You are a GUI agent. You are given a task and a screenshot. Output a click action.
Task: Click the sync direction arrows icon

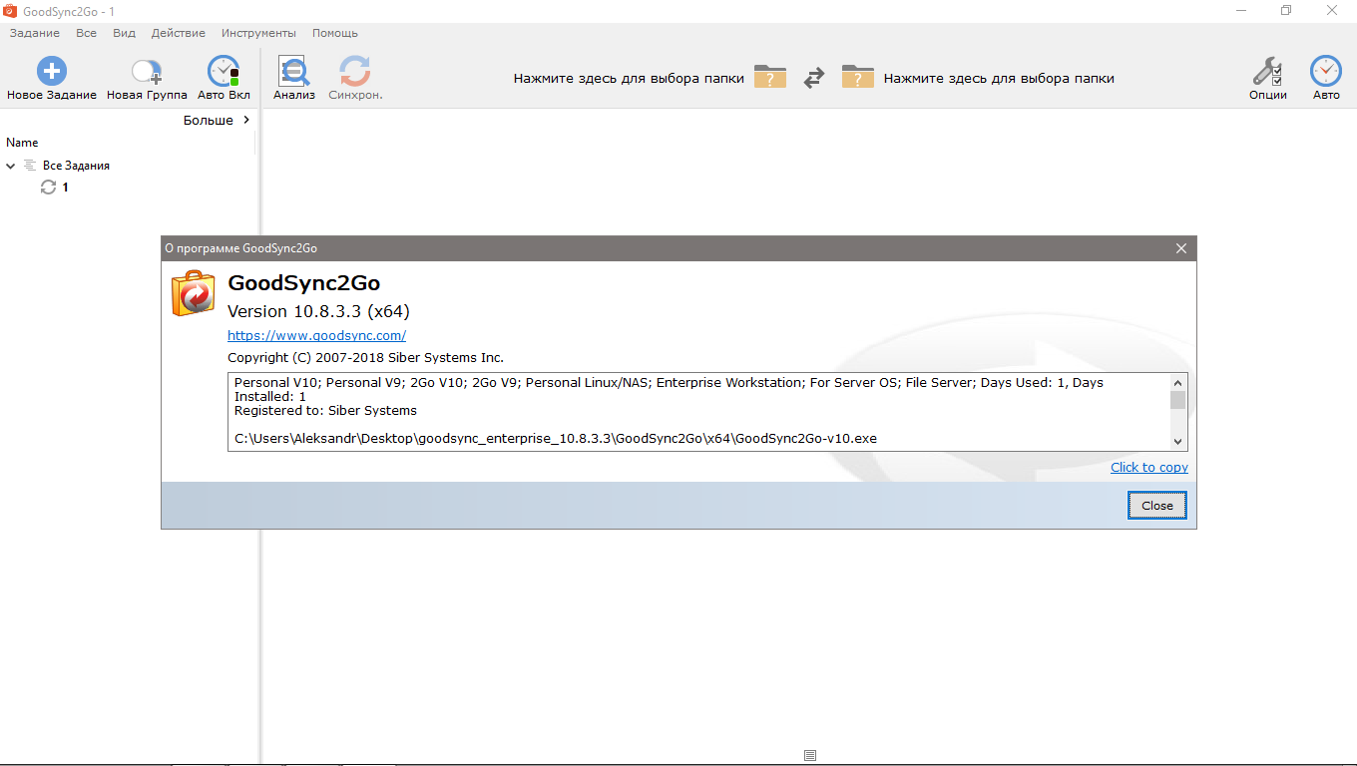point(814,78)
